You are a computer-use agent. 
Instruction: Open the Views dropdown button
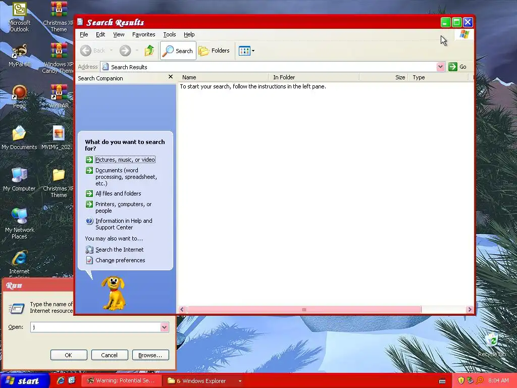coord(246,51)
